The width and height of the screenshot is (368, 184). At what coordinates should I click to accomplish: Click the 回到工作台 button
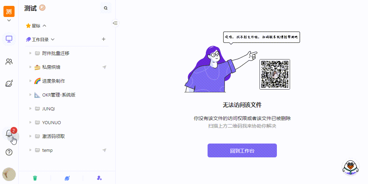tap(242, 150)
